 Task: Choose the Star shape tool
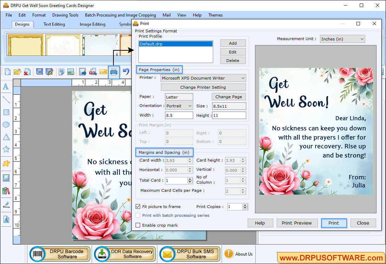tap(6, 149)
